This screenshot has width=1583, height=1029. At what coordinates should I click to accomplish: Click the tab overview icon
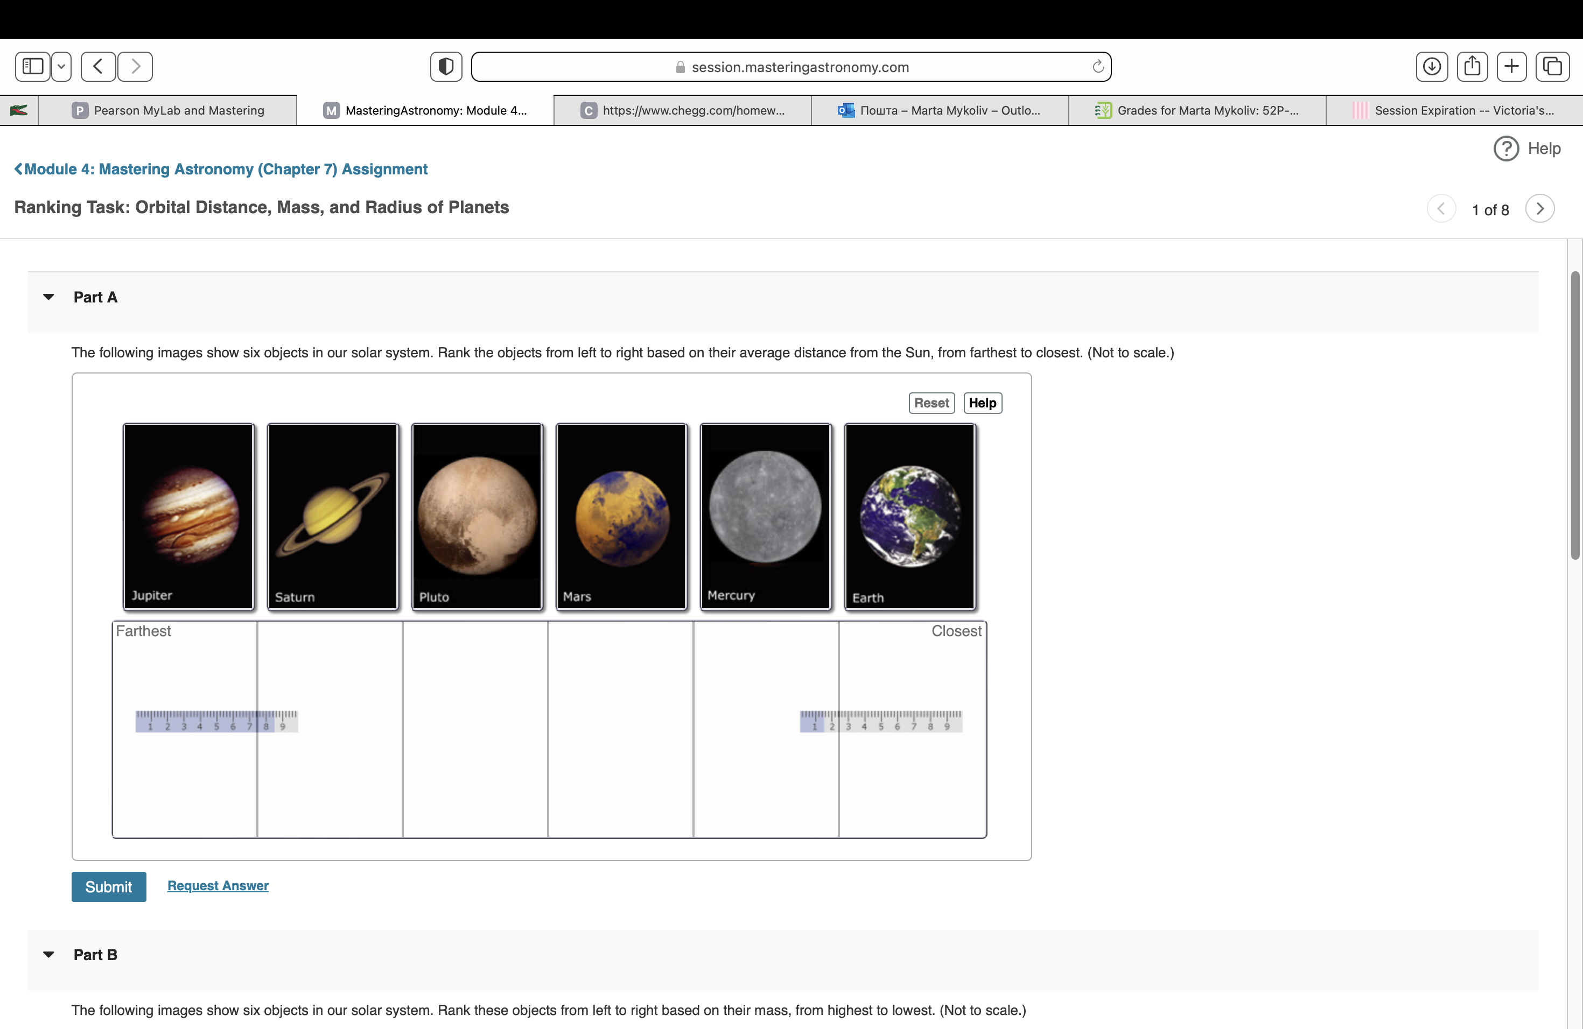tap(1552, 67)
